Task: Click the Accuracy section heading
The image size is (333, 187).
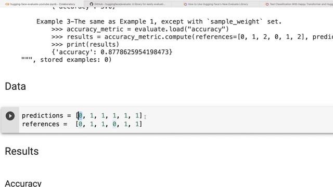Action: [23, 183]
